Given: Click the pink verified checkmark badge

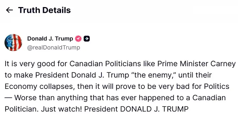Looking at the screenshot, I should click(78, 39).
